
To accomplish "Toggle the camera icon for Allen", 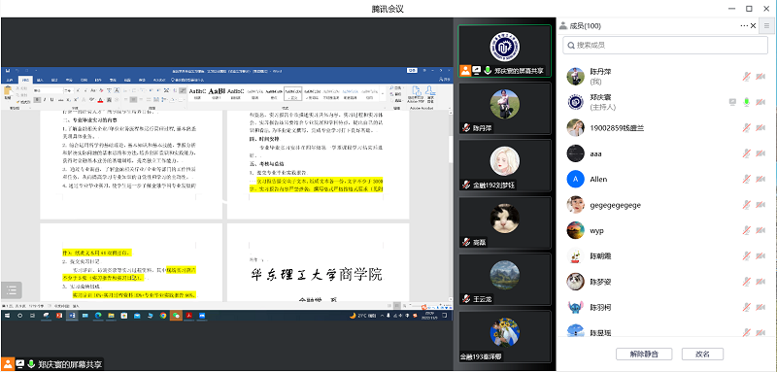I will point(760,180).
